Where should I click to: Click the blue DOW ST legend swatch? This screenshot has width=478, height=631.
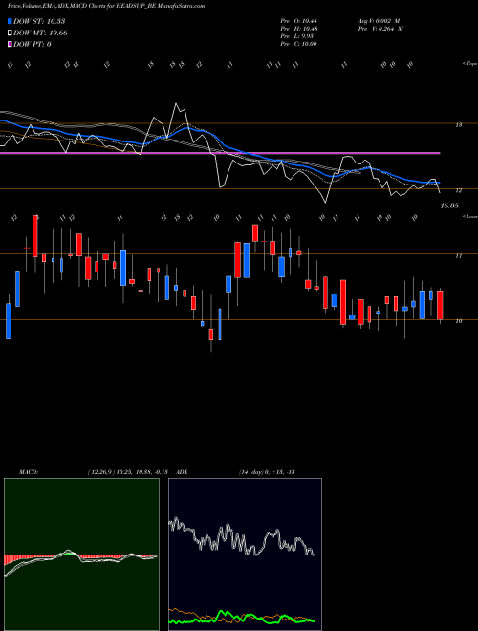pyautogui.click(x=10, y=21)
